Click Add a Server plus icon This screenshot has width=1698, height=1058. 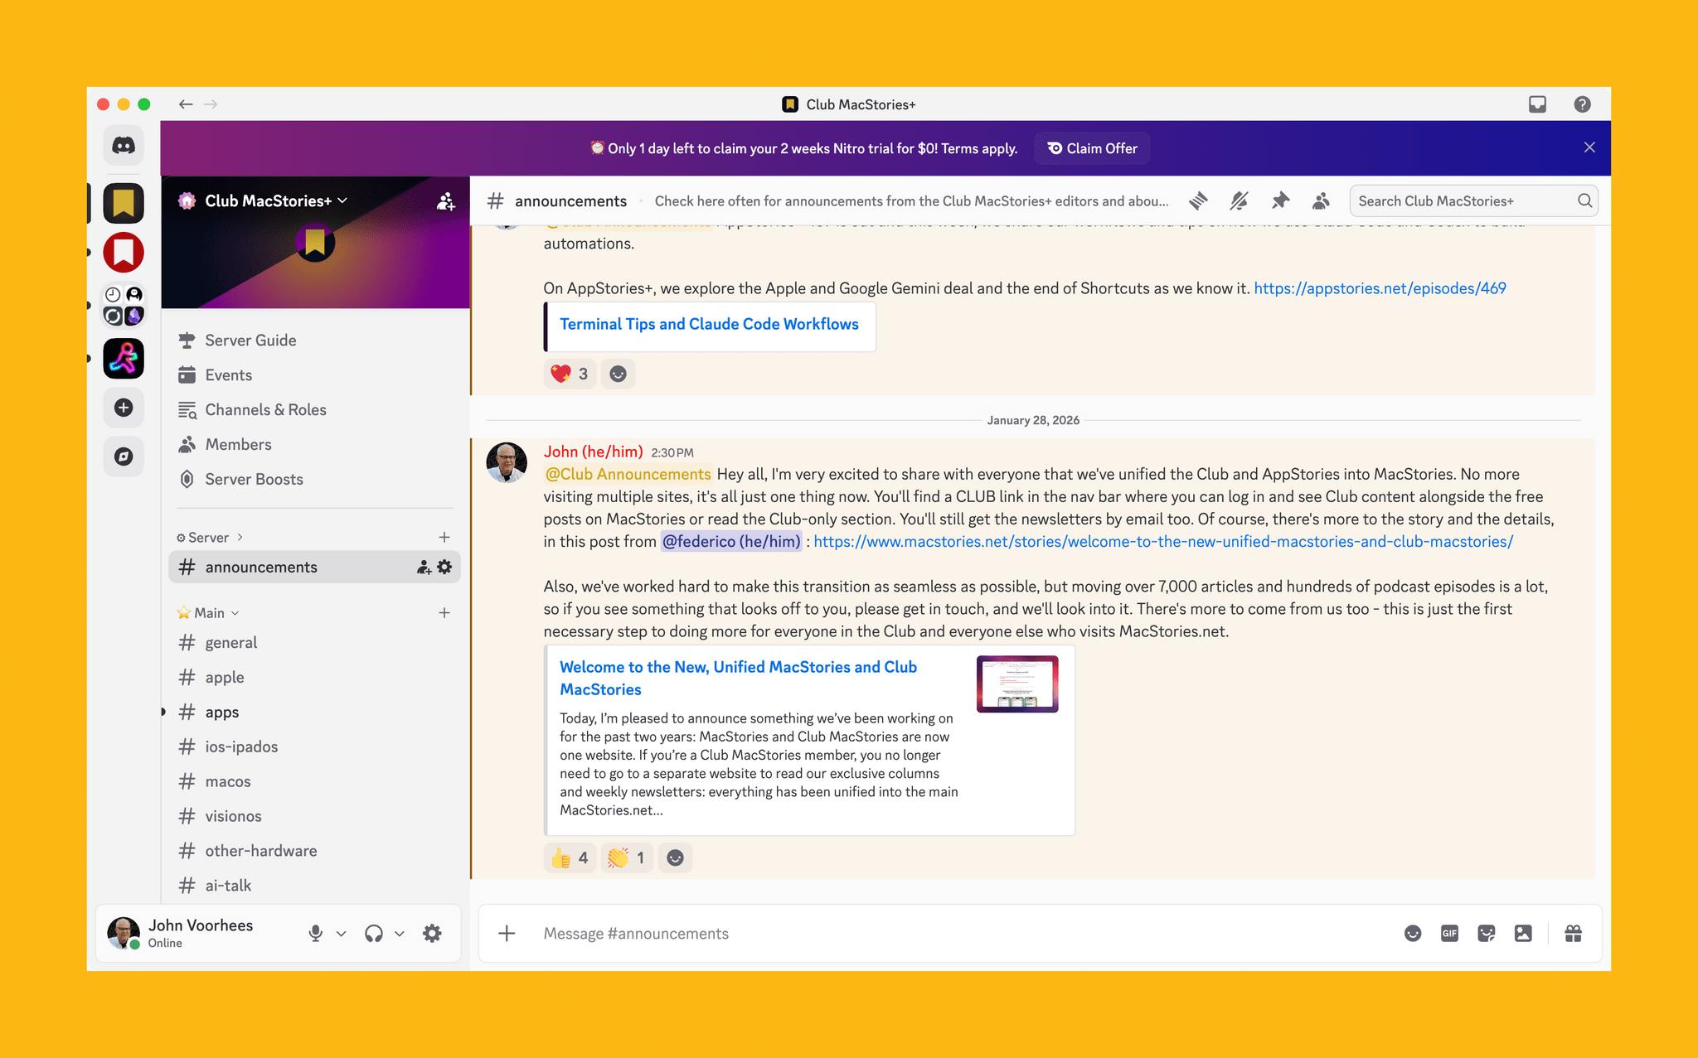(x=124, y=408)
